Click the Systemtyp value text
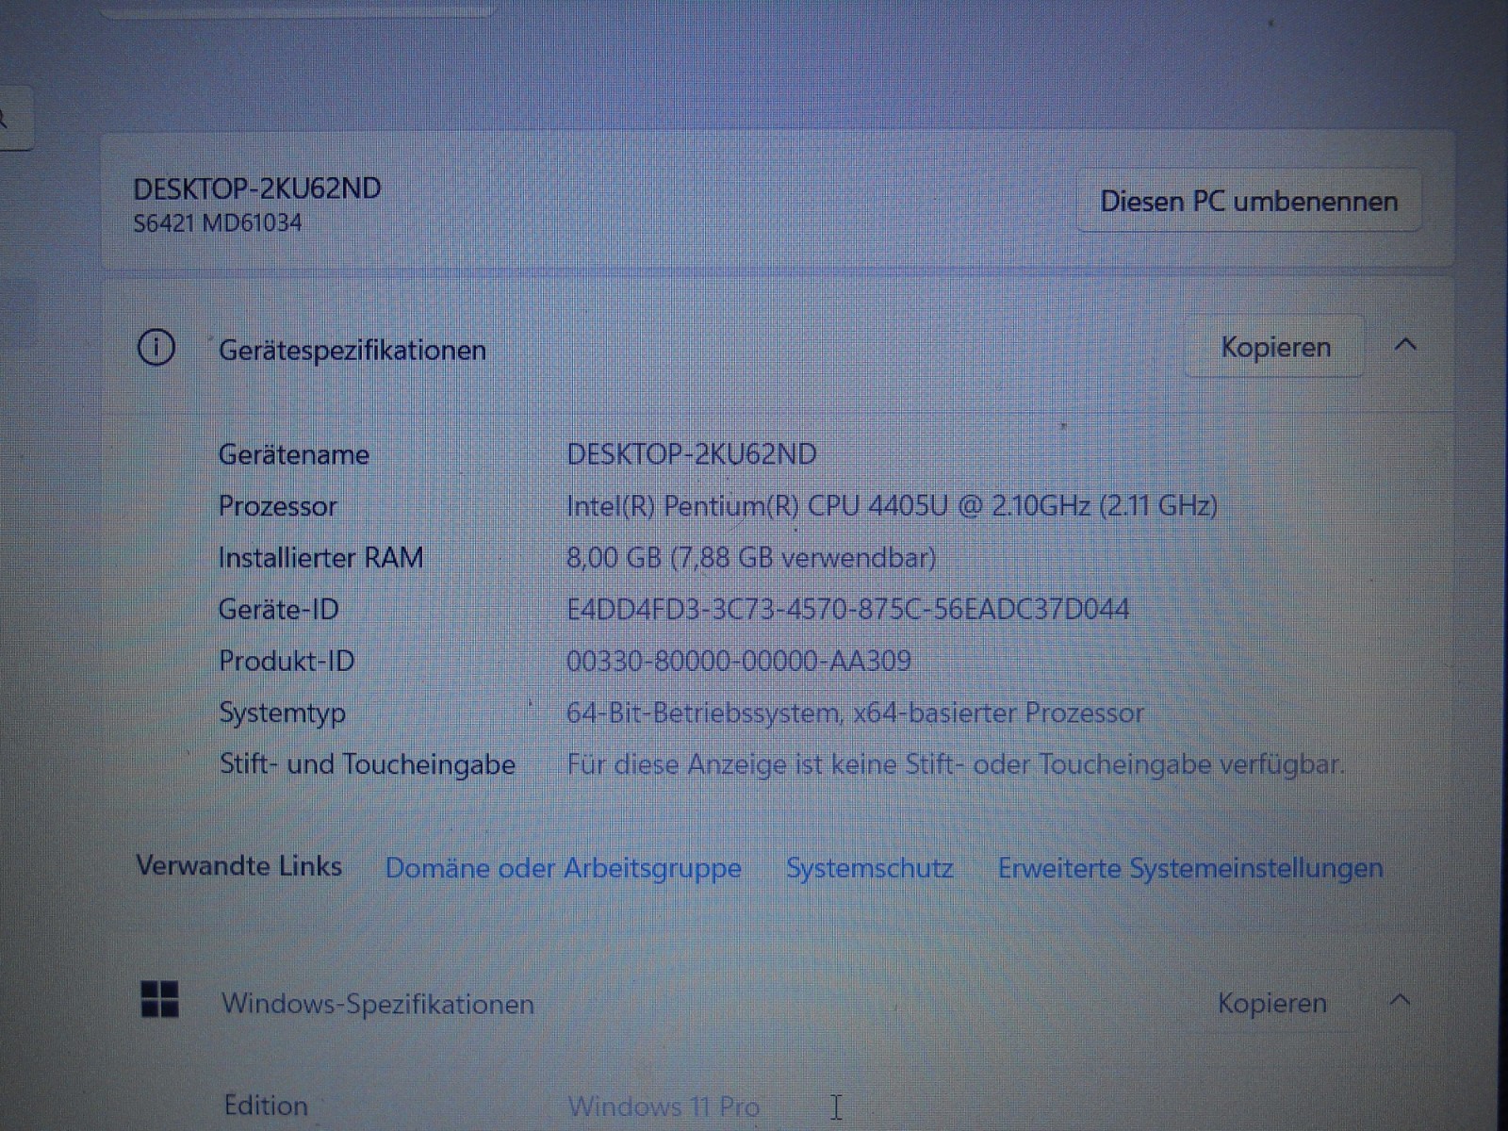1508x1131 pixels. 855,713
